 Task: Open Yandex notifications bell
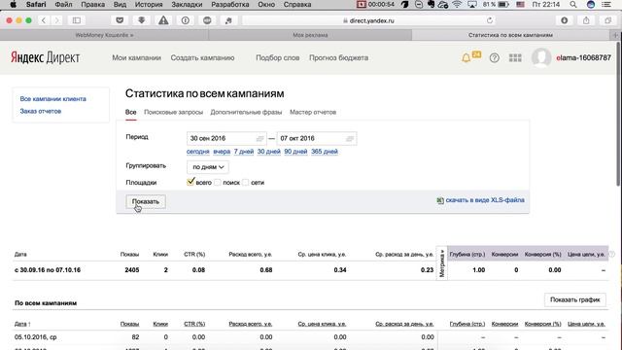click(466, 58)
